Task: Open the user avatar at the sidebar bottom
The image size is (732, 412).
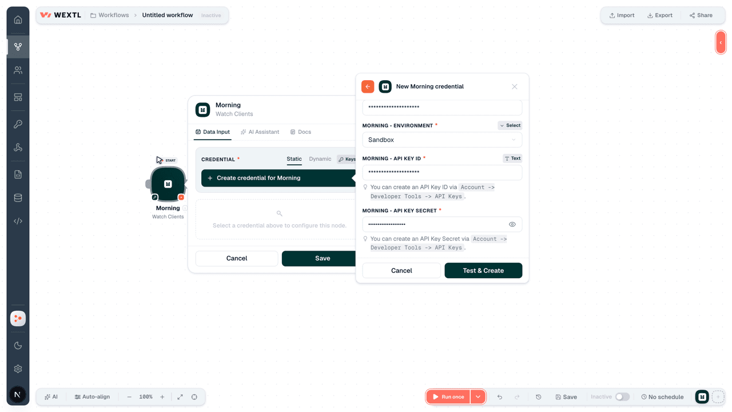Action: point(17,394)
